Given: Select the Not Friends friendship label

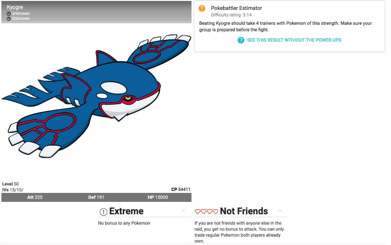Looking at the screenshot, I should (x=244, y=211).
